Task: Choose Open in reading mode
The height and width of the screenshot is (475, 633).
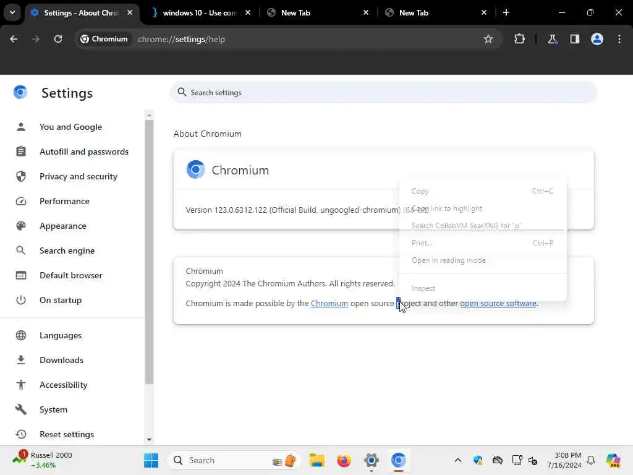Action: pos(482,260)
